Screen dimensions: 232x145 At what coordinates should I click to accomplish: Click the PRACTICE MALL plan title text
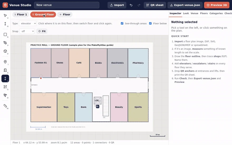(72, 45)
